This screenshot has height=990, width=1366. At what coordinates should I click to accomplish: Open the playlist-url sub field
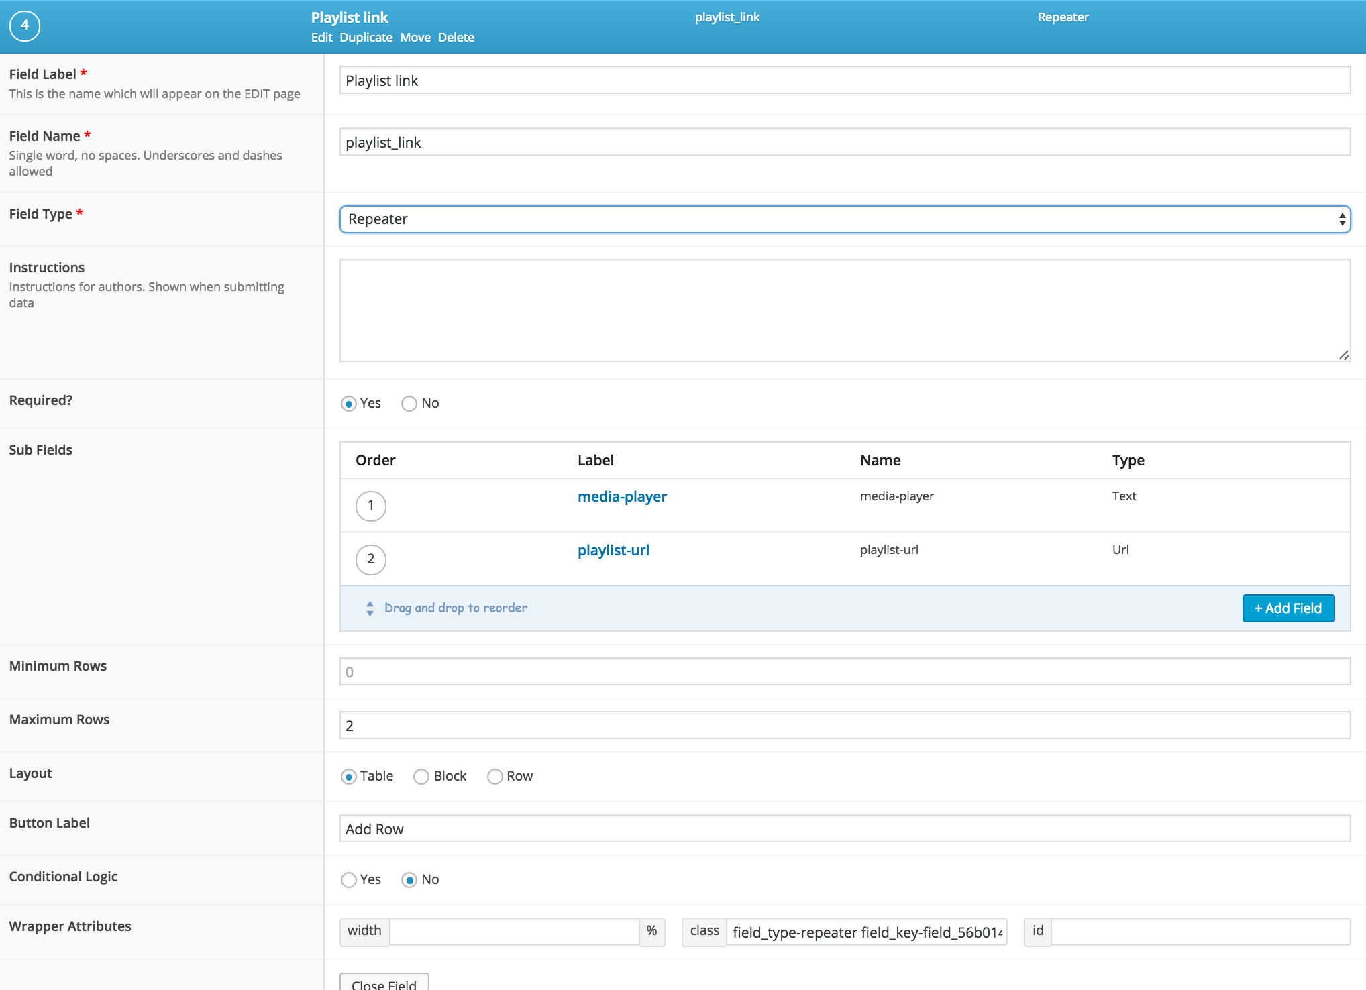pos(613,550)
